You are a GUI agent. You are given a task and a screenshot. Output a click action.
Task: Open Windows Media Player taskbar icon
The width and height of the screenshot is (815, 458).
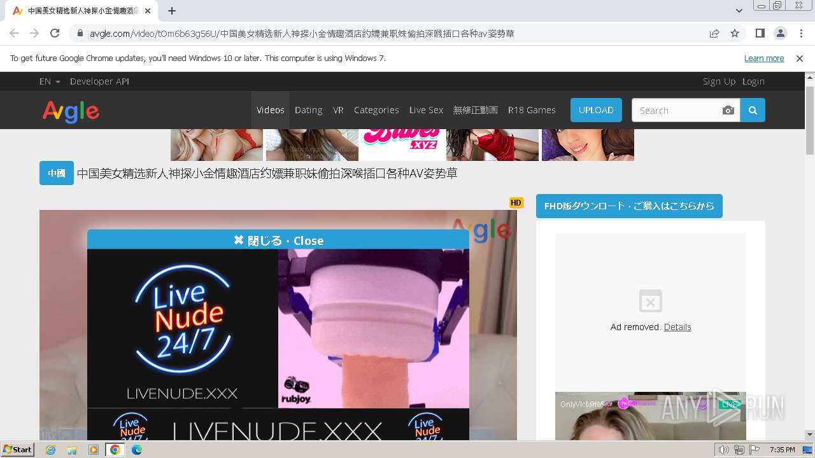(94, 450)
